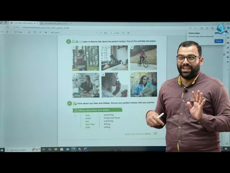This screenshot has height=173, width=230.
Task: Open the table of contents icon
Action: [1, 32]
